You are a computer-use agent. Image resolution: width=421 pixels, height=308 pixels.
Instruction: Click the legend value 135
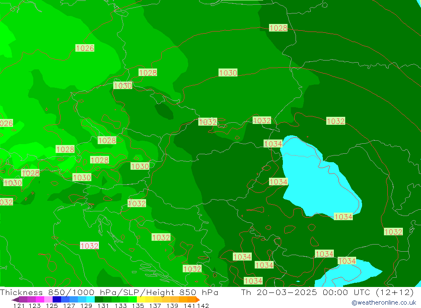tap(138, 305)
